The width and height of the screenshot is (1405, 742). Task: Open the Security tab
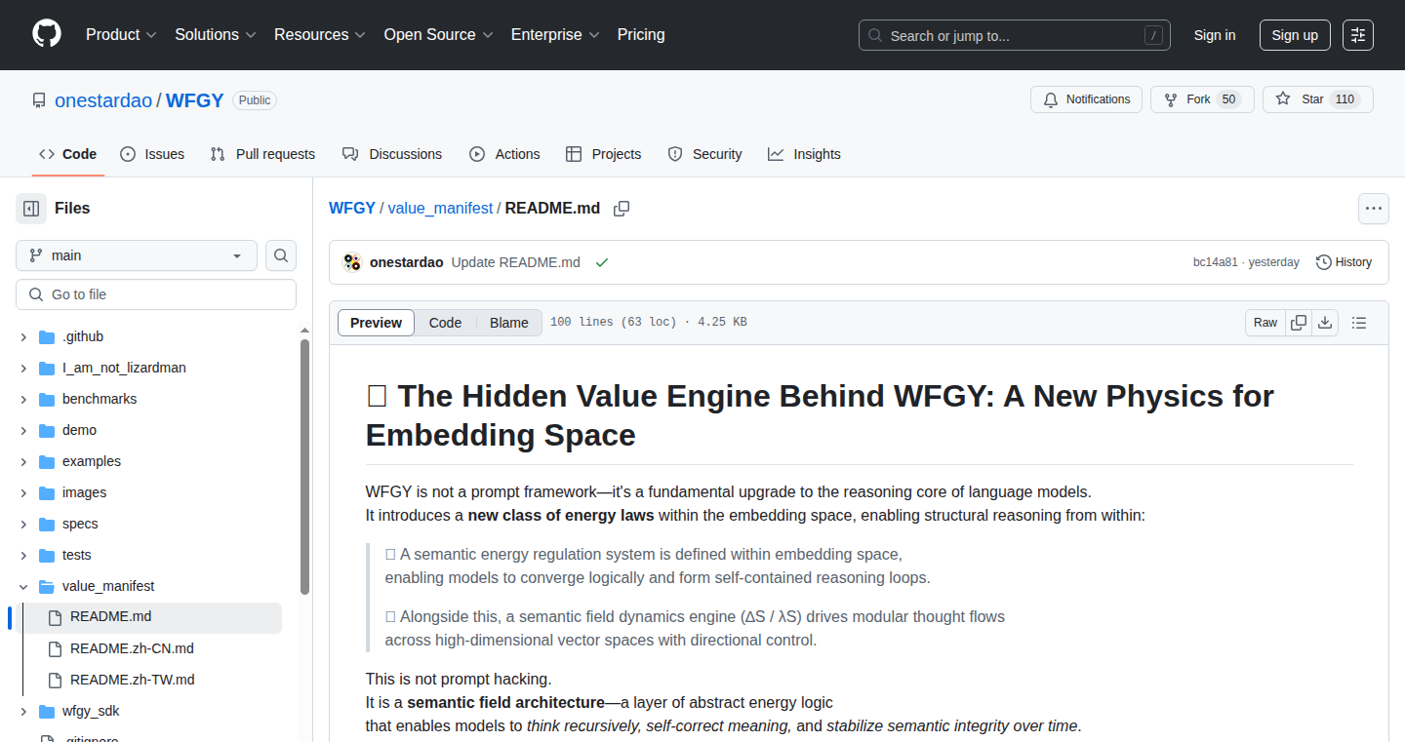coord(704,154)
